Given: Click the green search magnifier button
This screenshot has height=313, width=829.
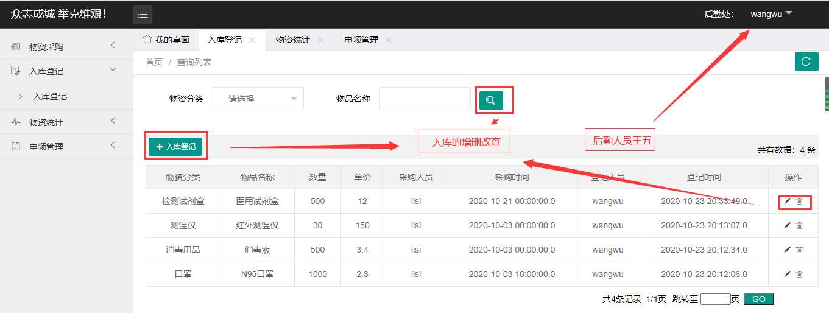Looking at the screenshot, I should (x=491, y=100).
